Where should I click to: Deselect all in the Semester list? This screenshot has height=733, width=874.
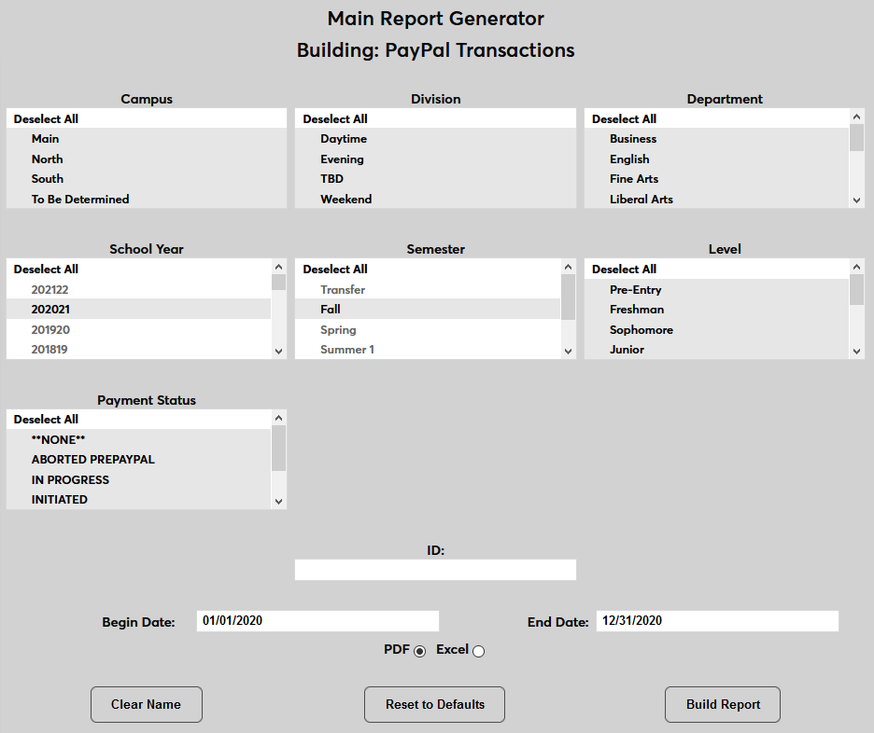[x=428, y=269]
